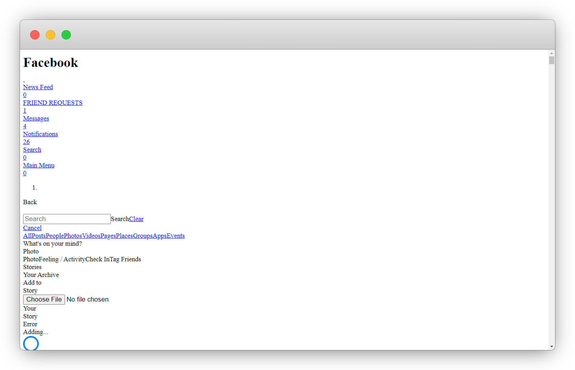Image resolution: width=575 pixels, height=370 pixels.
Task: Click the 'Your Archive' text
Action: [41, 275]
